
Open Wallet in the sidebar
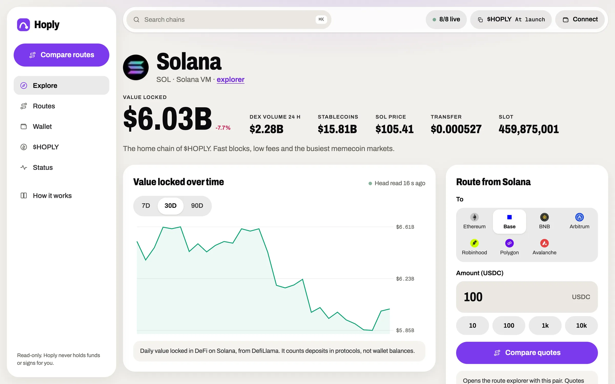[x=61, y=126]
